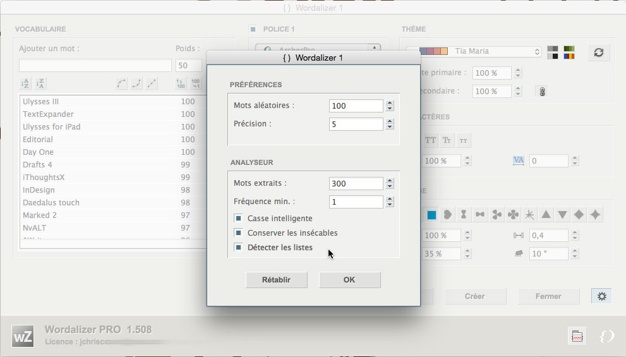The image size is (626, 357).
Task: Apply concave weight curve
Action: (x=121, y=83)
